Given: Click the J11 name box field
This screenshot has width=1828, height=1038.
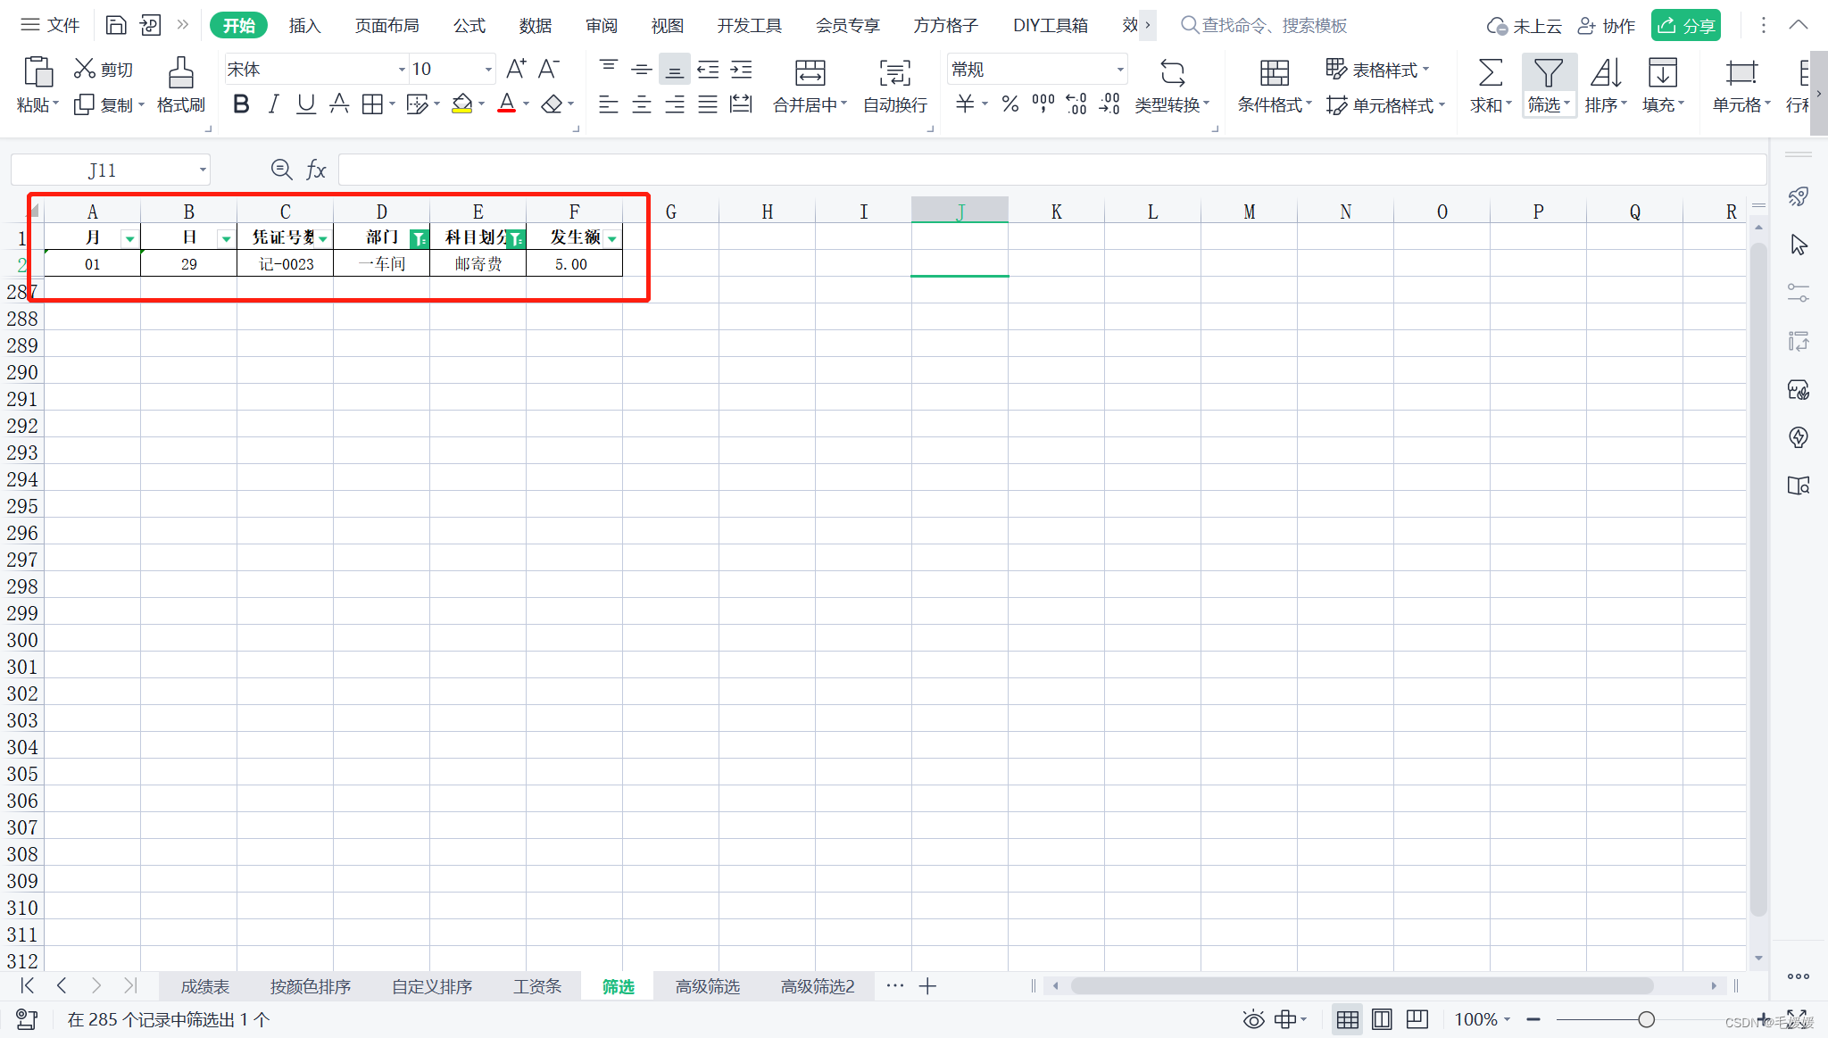Looking at the screenshot, I should 102,170.
